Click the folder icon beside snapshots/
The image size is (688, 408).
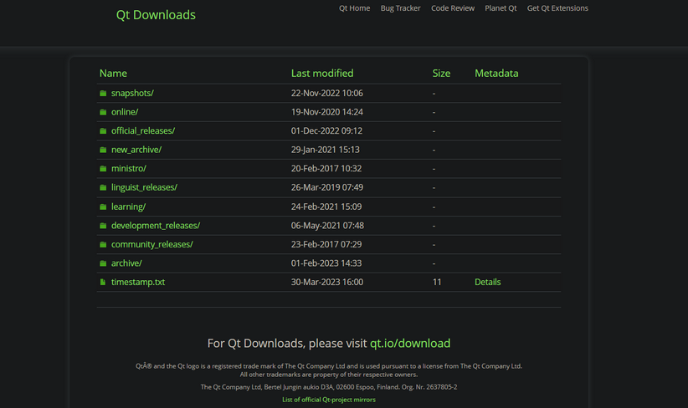pos(103,94)
